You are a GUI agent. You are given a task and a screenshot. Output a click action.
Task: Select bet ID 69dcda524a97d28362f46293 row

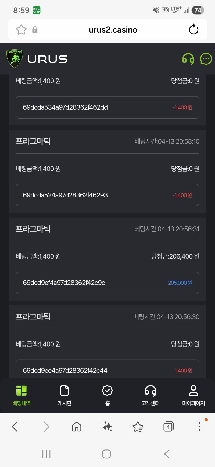pos(107,195)
